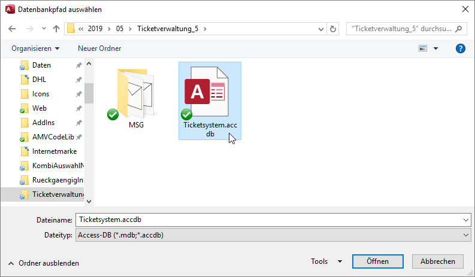Select the MSG folder
Viewport: 475px width, 277px height.
tap(136, 94)
